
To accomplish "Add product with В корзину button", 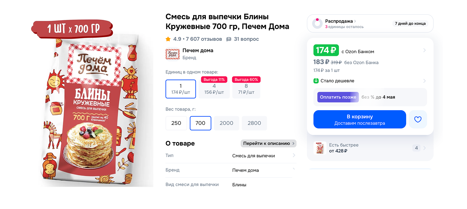I will coord(359,119).
